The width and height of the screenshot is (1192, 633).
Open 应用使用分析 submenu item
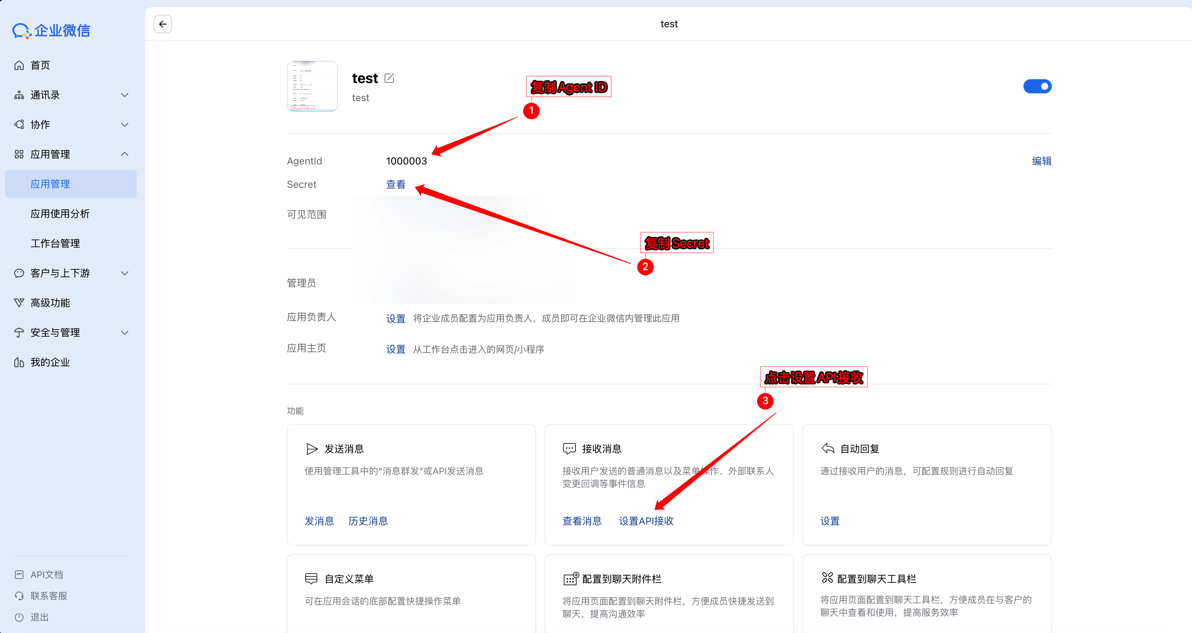(60, 214)
